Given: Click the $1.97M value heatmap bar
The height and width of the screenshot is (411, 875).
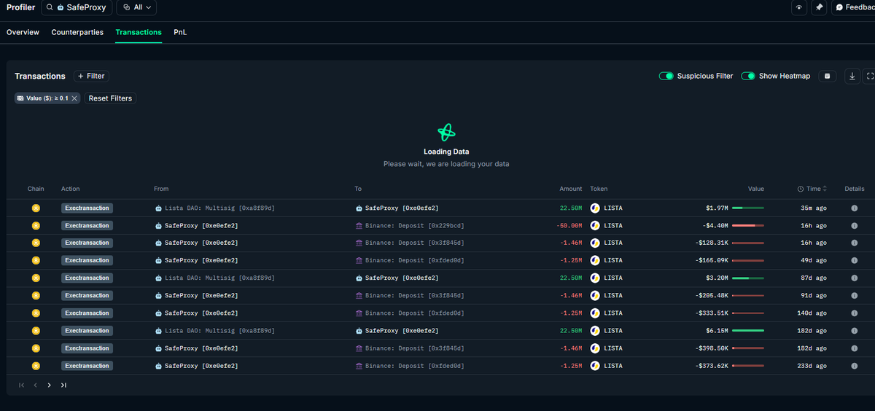Looking at the screenshot, I should (x=748, y=208).
